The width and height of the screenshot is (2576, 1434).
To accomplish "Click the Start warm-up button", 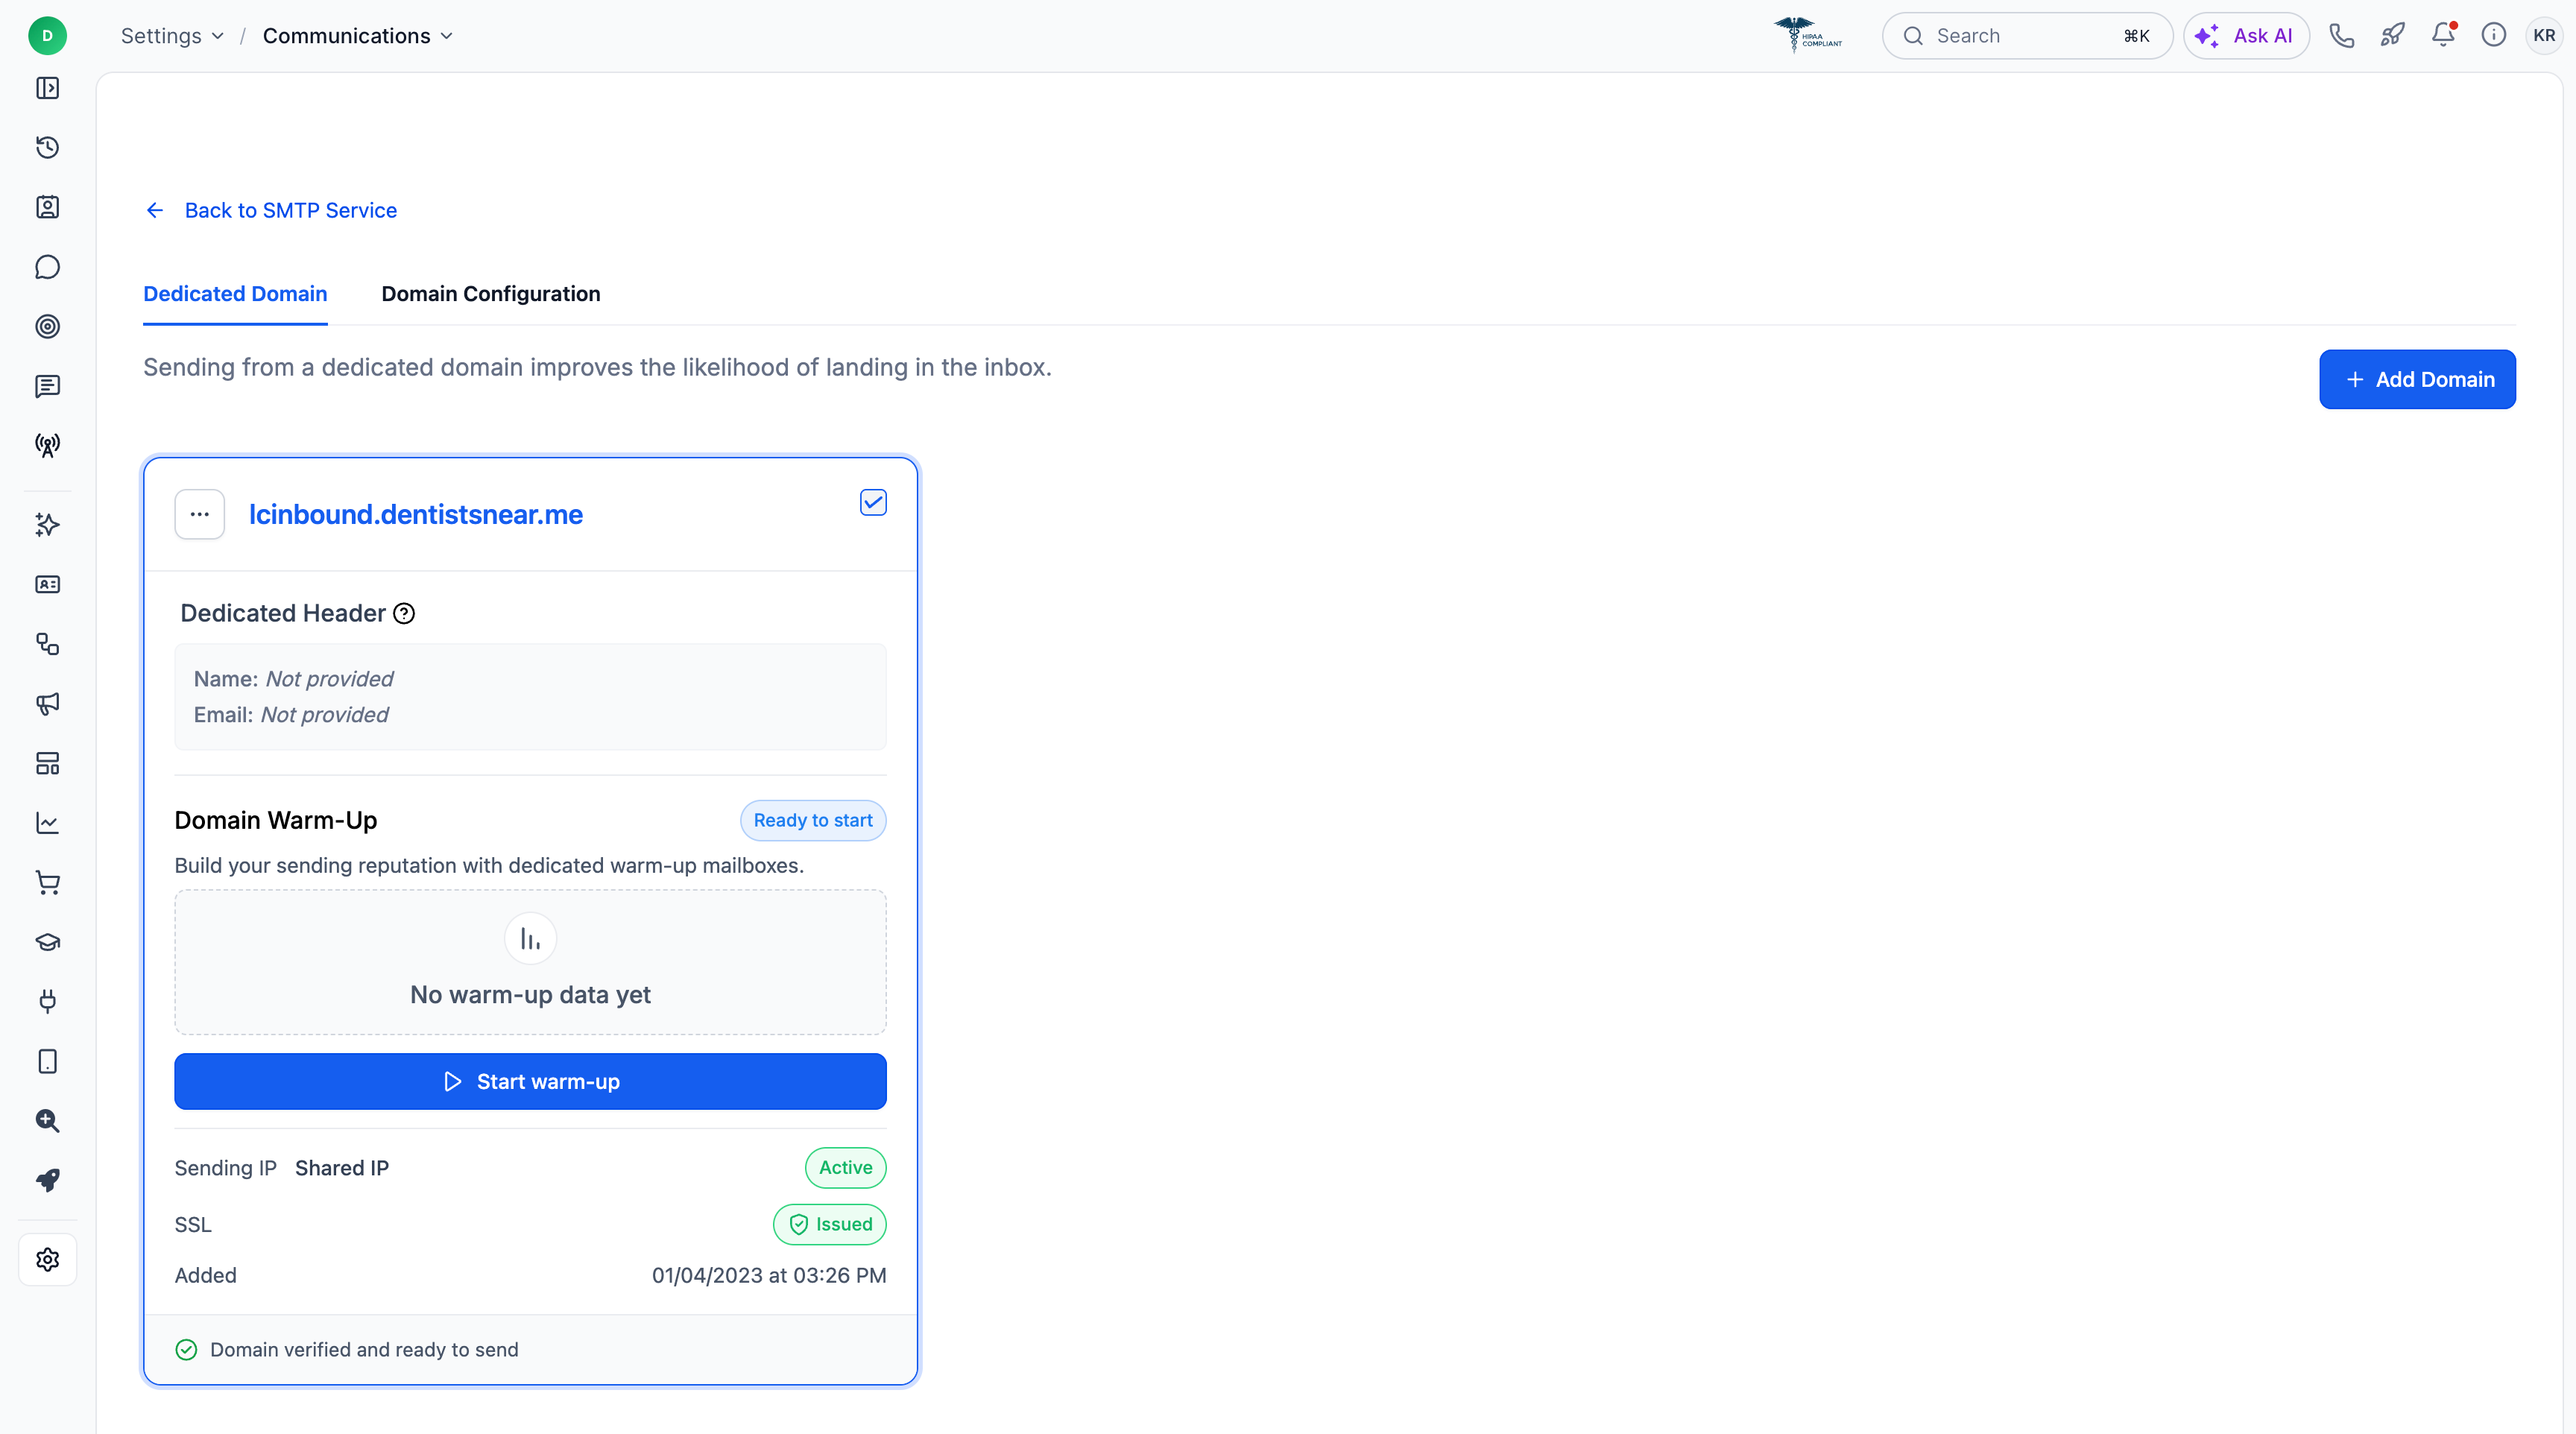I will [x=530, y=1081].
